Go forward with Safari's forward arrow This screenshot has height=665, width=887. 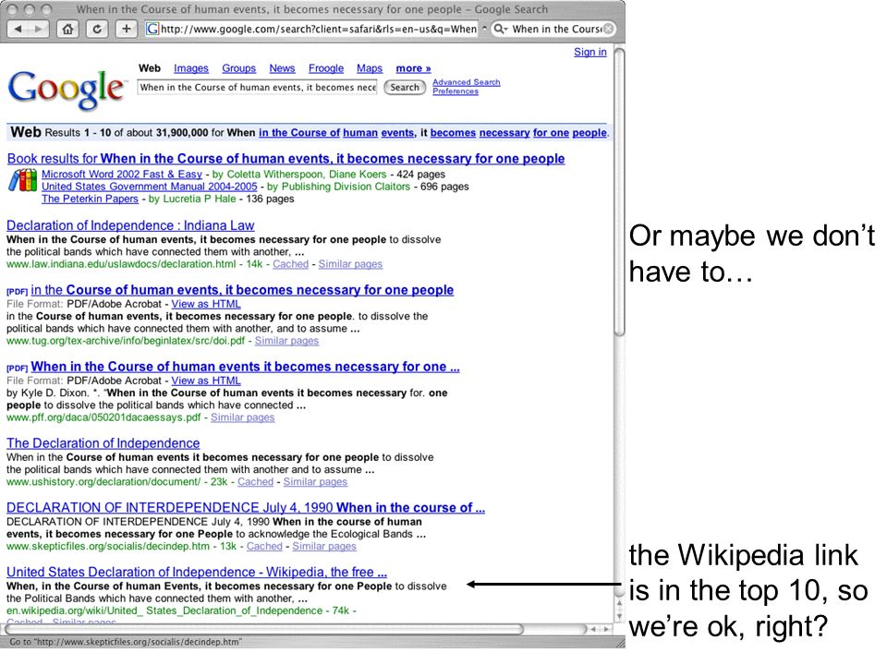point(39,29)
